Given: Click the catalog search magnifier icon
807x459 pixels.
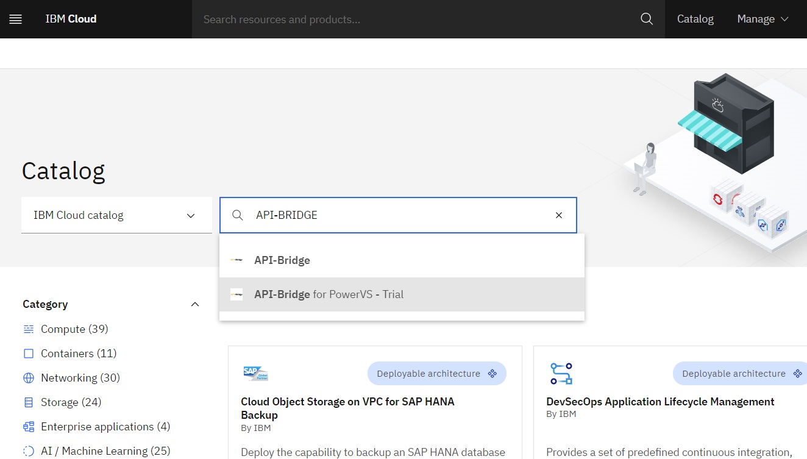Looking at the screenshot, I should point(238,215).
